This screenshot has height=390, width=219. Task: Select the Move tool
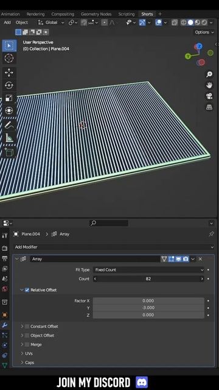tap(9, 73)
